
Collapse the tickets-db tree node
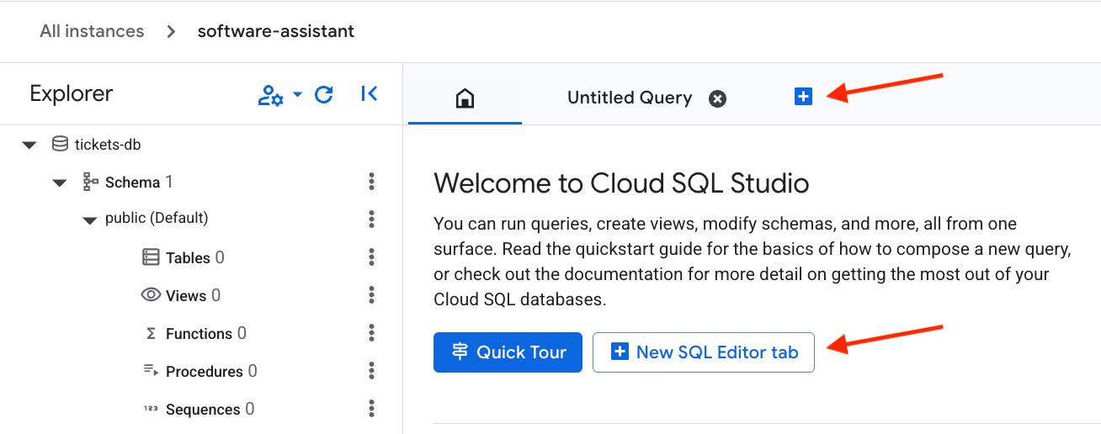[x=30, y=145]
